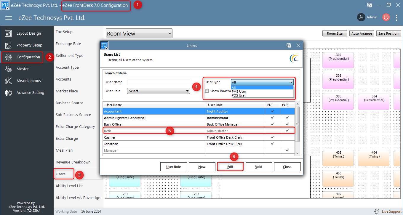Click the FD icon in Users dialog
Screen dimensions: 403x215
pos(104,45)
